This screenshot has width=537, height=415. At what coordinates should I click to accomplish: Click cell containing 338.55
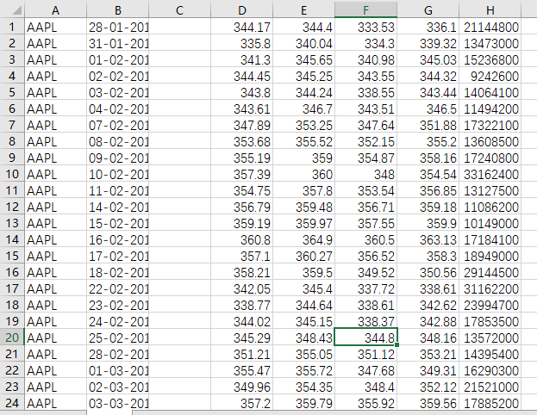[x=365, y=92]
